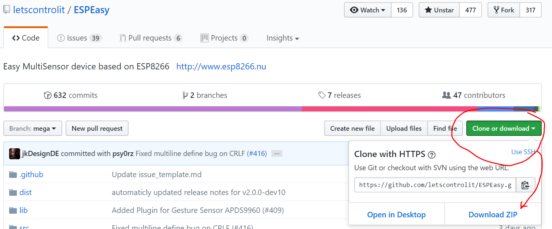Image resolution: width=552 pixels, height=229 pixels.
Task: Open the automaticly updated release notes commit
Action: [x=199, y=192]
